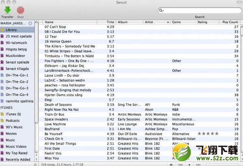Select the 90-talsmusik playlist icon
Screen dimensions: 243x166
click(2, 43)
